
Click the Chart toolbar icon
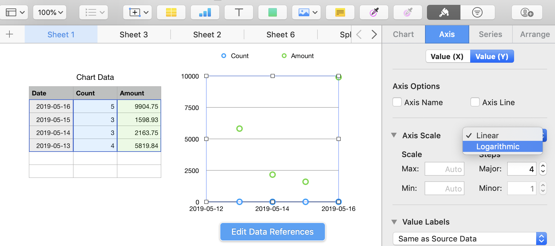pyautogui.click(x=205, y=13)
